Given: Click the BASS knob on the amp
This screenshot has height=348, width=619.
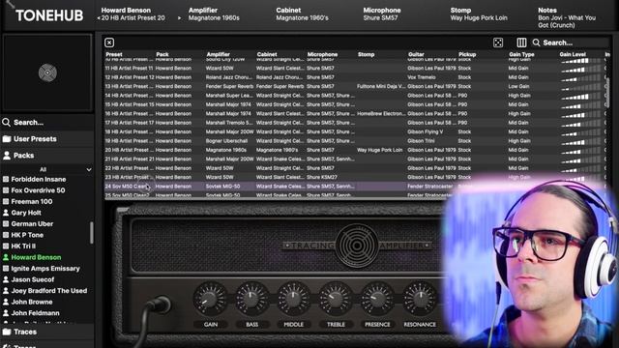Looking at the screenshot, I should [252, 299].
